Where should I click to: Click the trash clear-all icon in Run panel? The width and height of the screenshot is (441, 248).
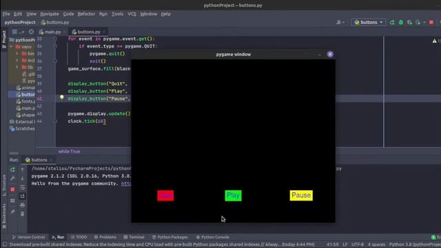point(23,214)
